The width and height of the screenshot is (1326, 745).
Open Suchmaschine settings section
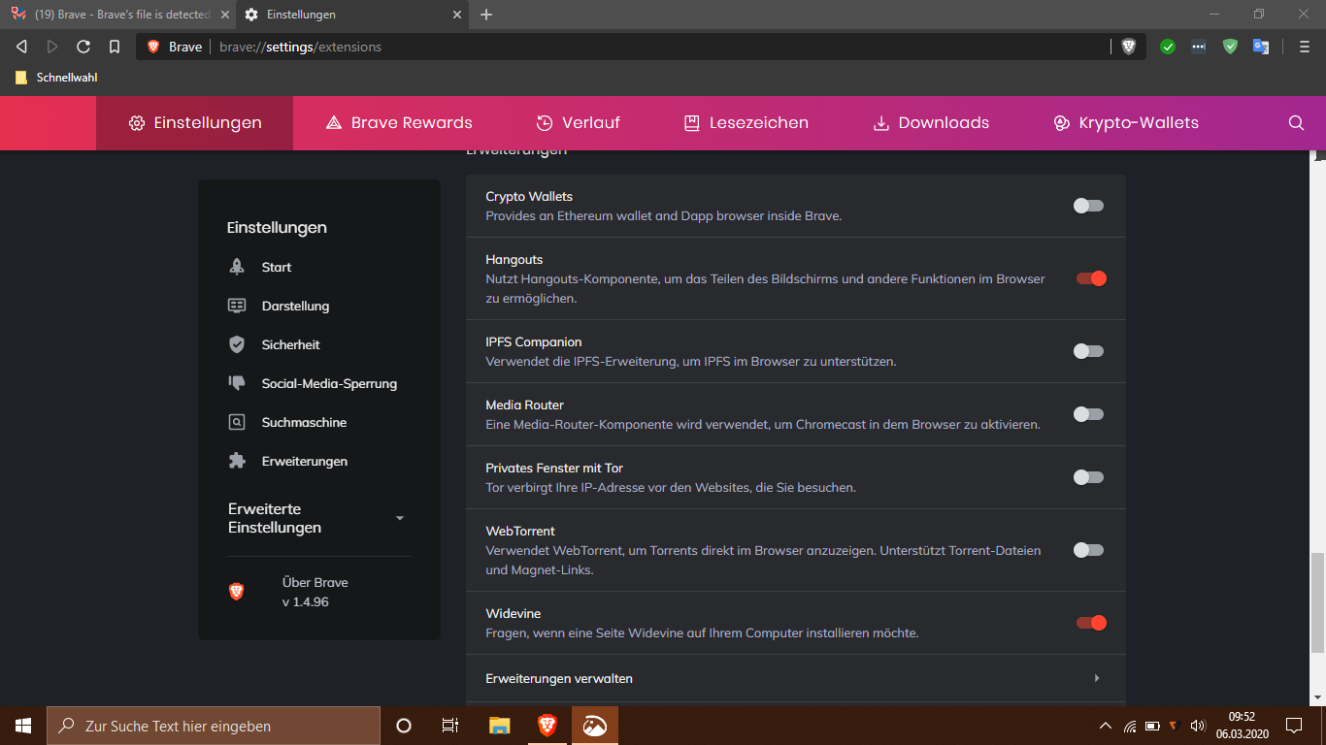tap(304, 422)
